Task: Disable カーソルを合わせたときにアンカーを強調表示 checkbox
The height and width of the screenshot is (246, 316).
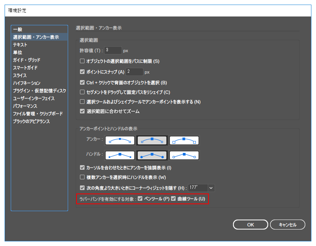Action: click(x=82, y=167)
